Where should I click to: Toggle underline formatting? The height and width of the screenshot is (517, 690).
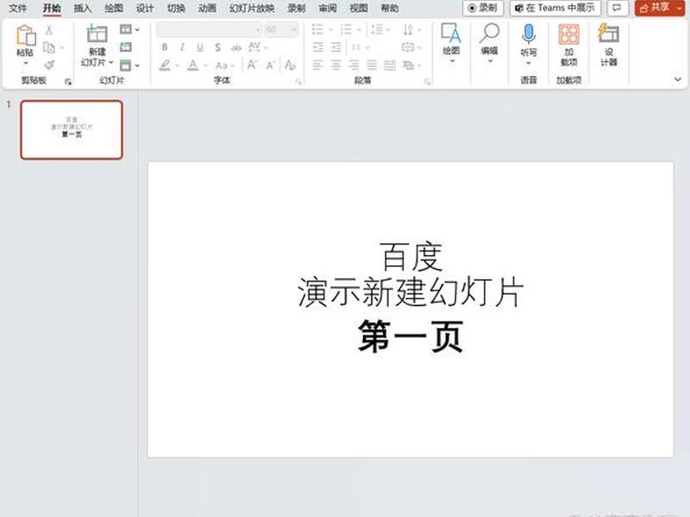200,47
